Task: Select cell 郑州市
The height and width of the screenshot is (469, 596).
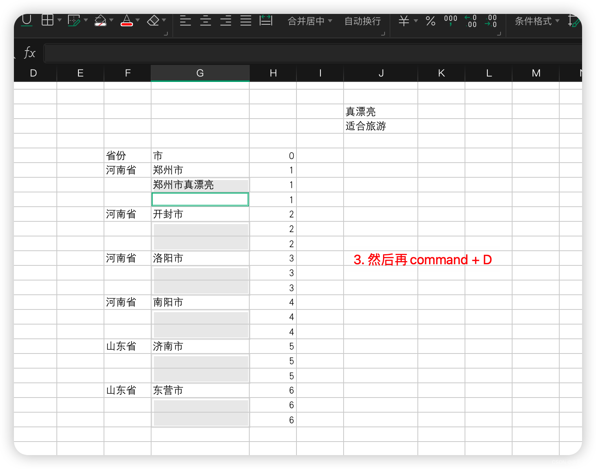Action: click(x=200, y=170)
